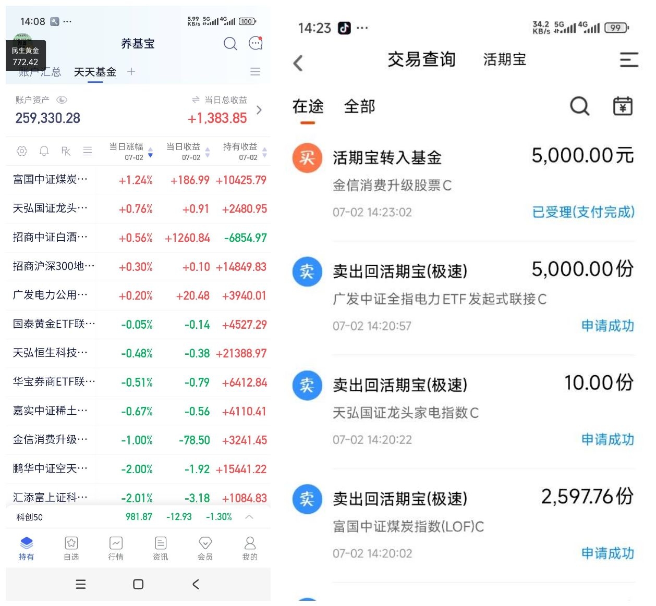Tap the search icon in 养基宝 header

(x=230, y=44)
